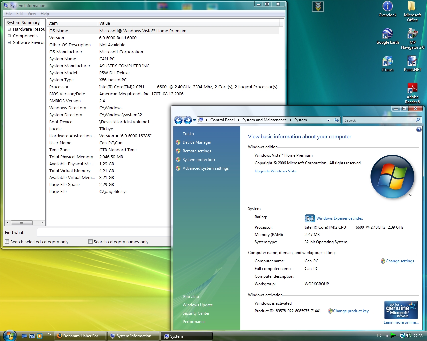Expand quick launch overflow chevron
427x341 pixels.
(50, 334)
